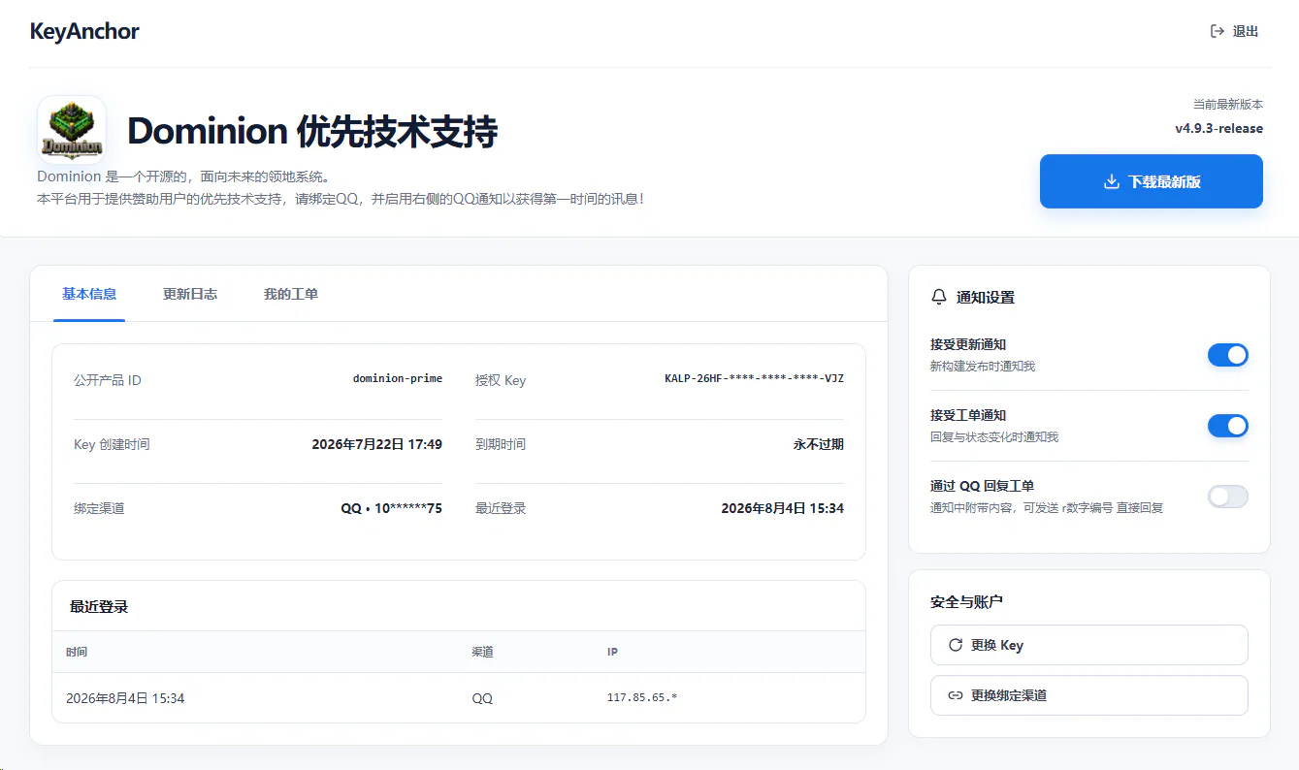This screenshot has height=770, width=1299.
Task: Click the logout arrow icon
Action: [1218, 31]
